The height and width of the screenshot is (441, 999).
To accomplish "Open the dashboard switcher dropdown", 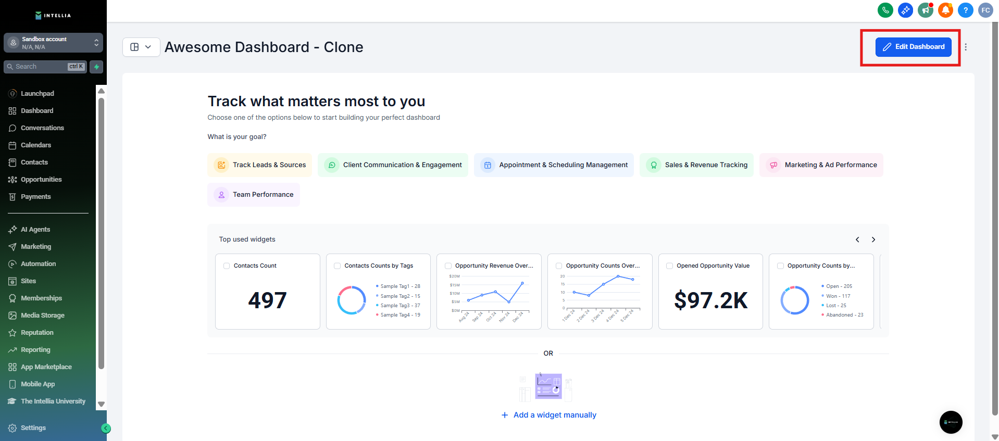I will 141,47.
